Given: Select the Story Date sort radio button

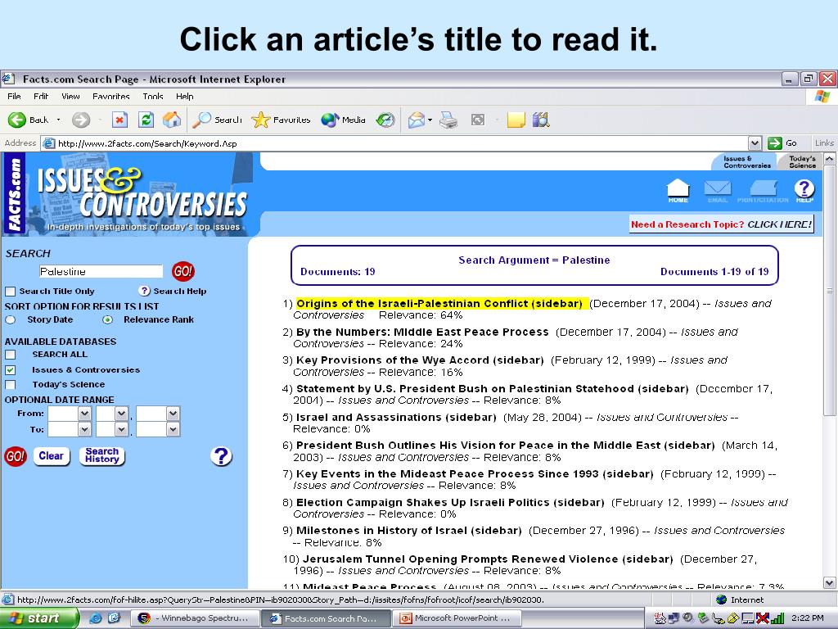Looking at the screenshot, I should 10,320.
